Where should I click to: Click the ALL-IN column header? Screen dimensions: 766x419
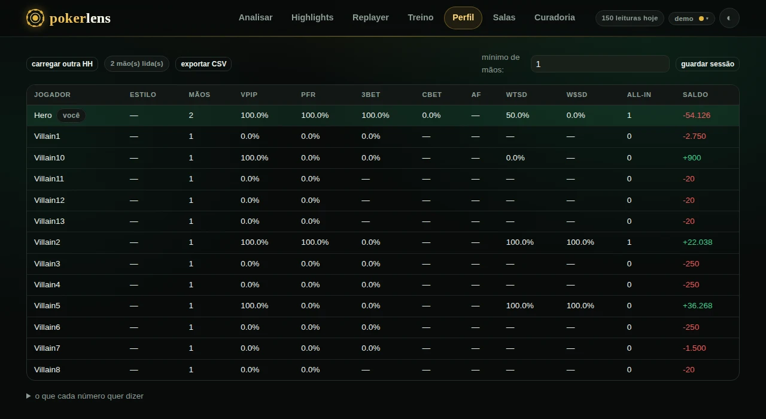coord(639,95)
